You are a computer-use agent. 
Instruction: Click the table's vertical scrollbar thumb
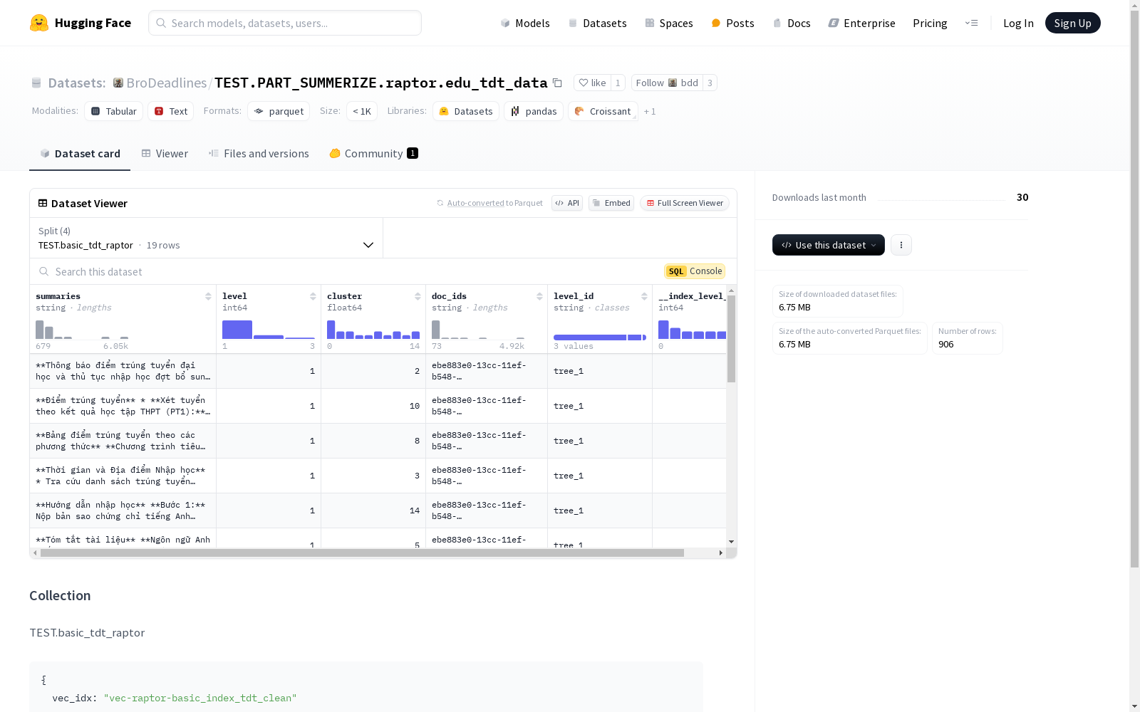tap(731, 339)
